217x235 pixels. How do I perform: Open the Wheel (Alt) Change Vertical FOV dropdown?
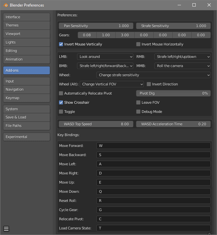tap(112, 84)
